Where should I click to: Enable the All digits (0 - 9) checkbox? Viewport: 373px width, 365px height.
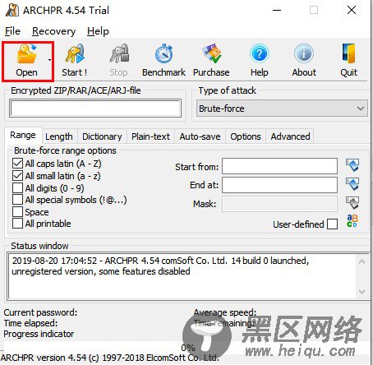(17, 188)
